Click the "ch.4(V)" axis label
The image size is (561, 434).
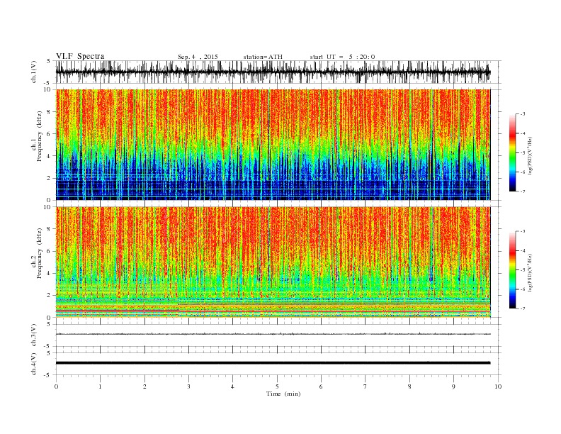(34, 365)
